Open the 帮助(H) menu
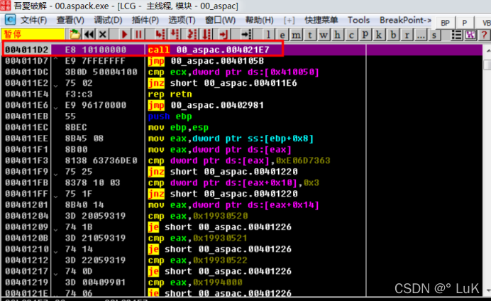This screenshot has height=301, width=491. [259, 21]
